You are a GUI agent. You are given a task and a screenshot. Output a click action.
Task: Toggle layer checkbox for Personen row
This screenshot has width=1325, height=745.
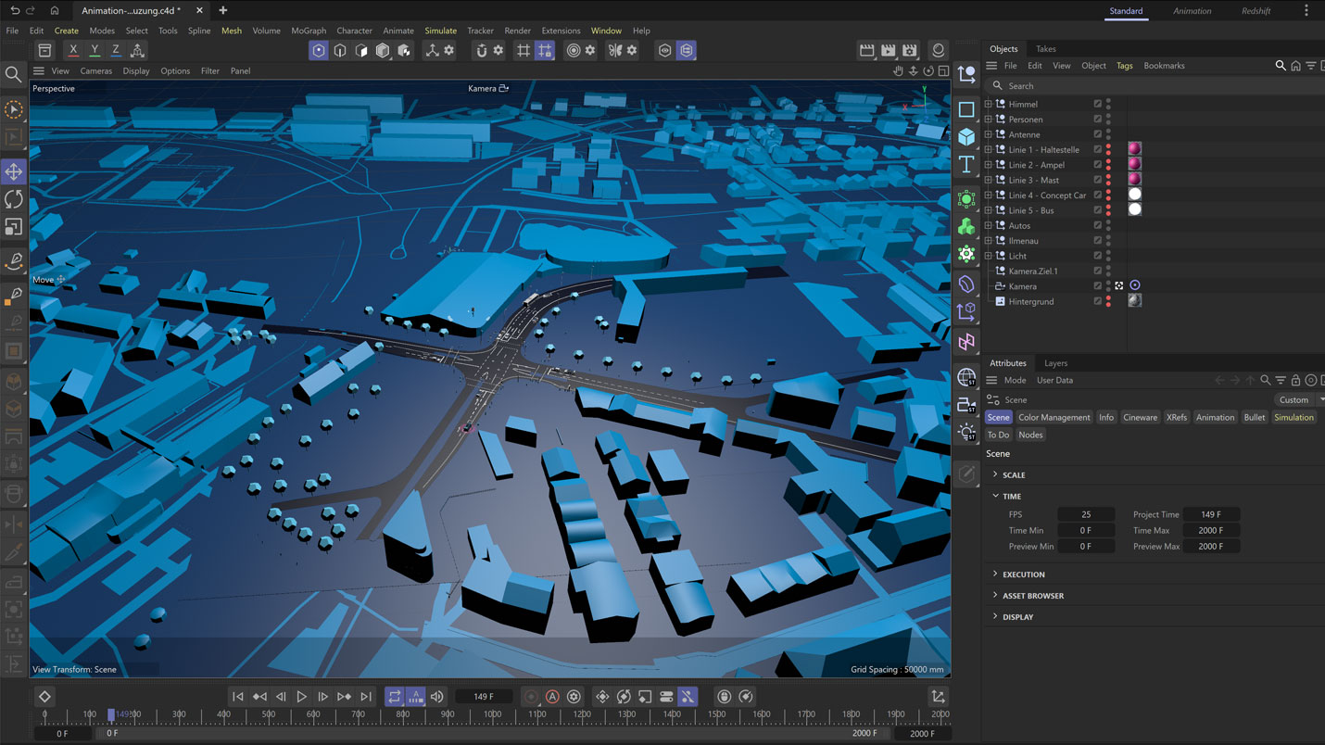pyautogui.click(x=1098, y=120)
